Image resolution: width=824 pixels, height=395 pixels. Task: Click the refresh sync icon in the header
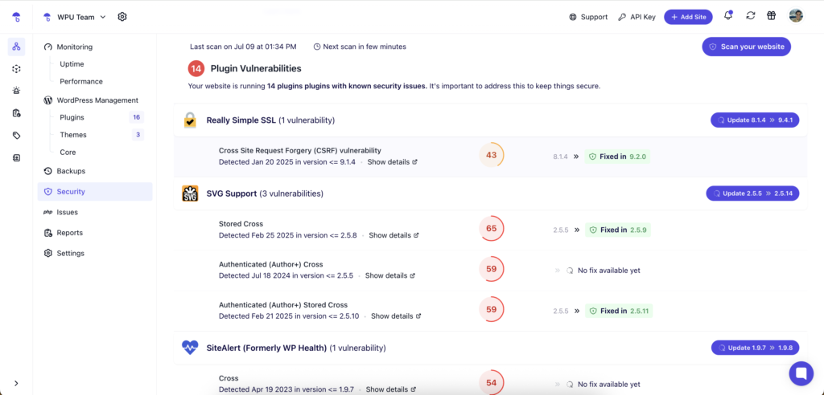click(751, 16)
